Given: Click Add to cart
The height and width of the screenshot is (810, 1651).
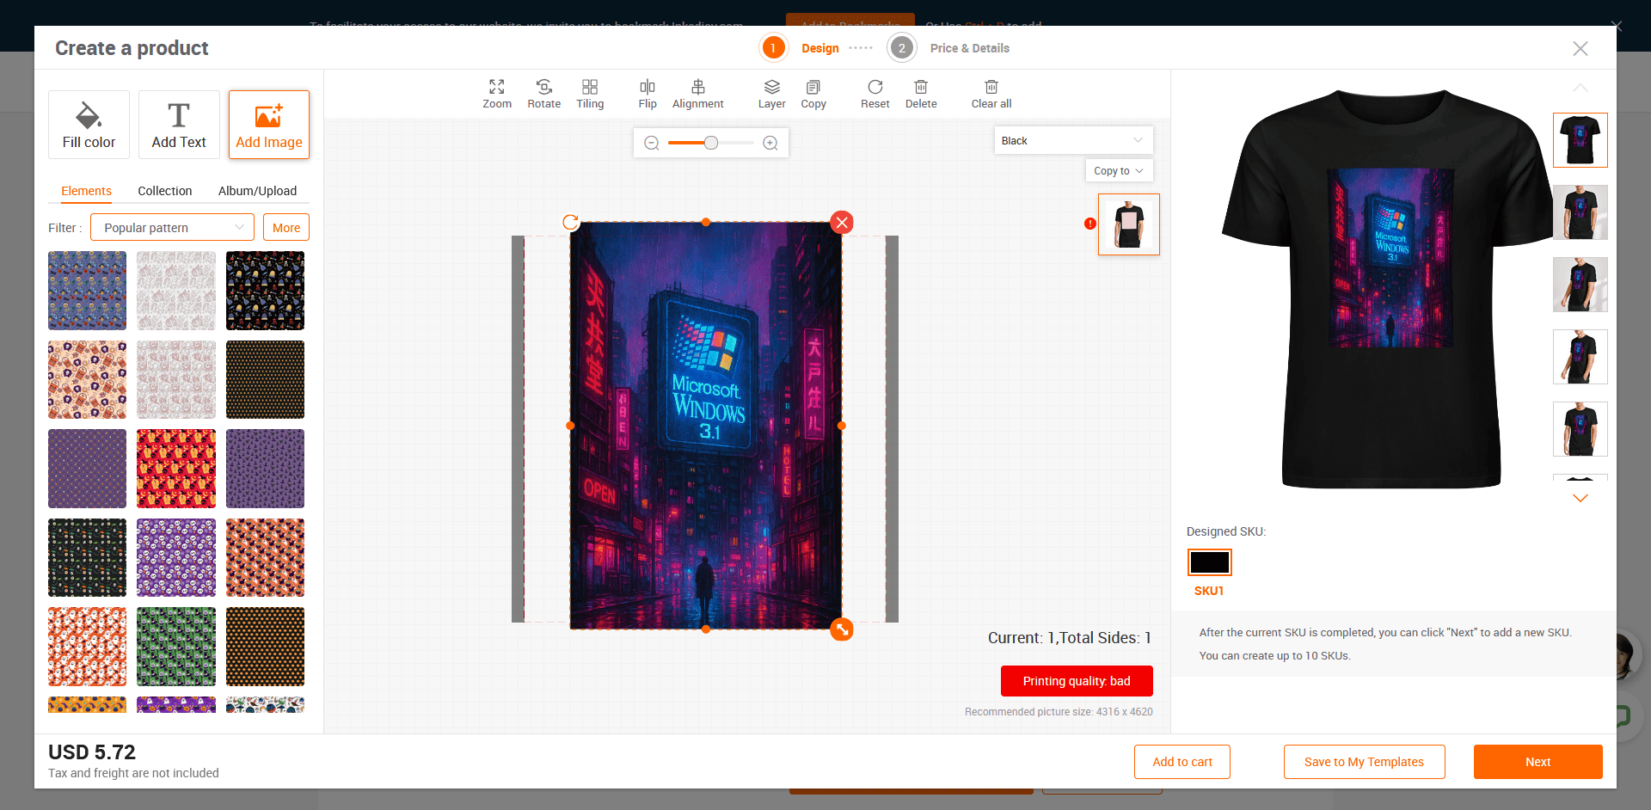Looking at the screenshot, I should pos(1182,762).
